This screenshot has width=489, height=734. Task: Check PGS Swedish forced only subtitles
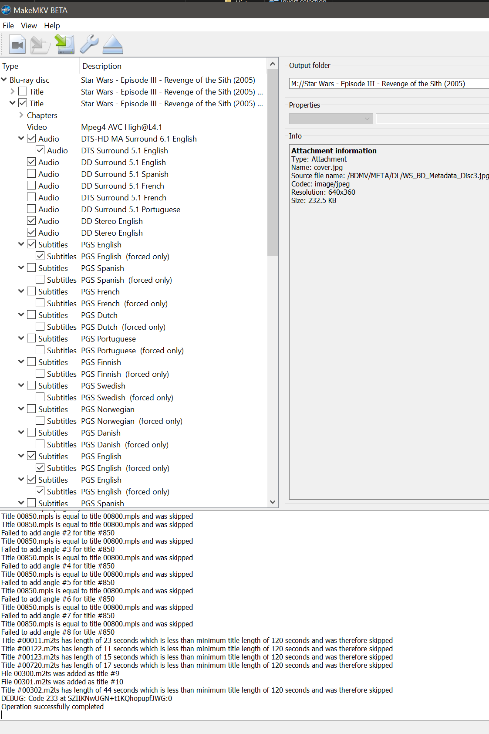40,397
